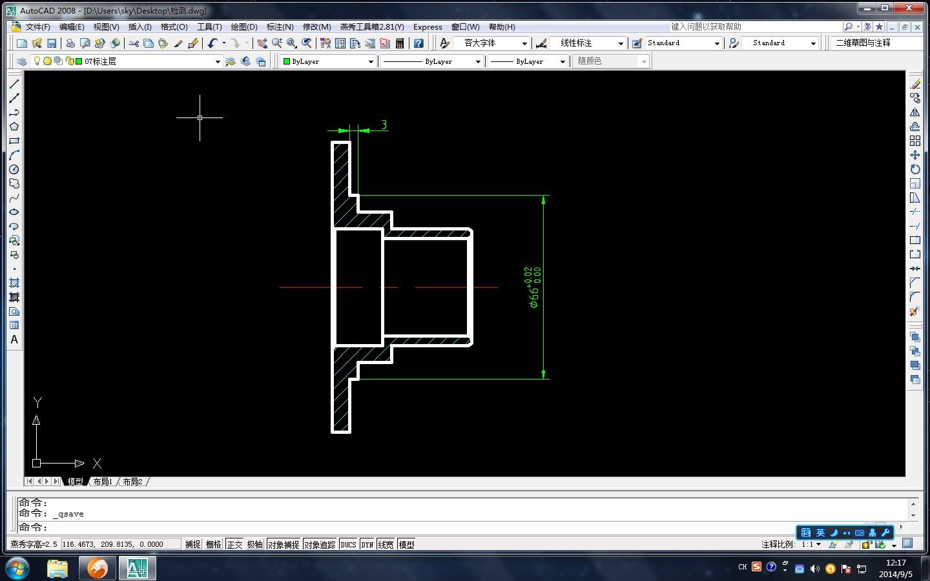Toggle Lineweight display (线宽)
Screen dimensions: 930x581
click(x=386, y=544)
